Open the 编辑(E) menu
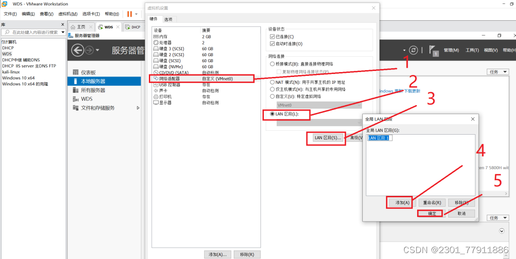This screenshot has height=259, width=516. [28, 14]
